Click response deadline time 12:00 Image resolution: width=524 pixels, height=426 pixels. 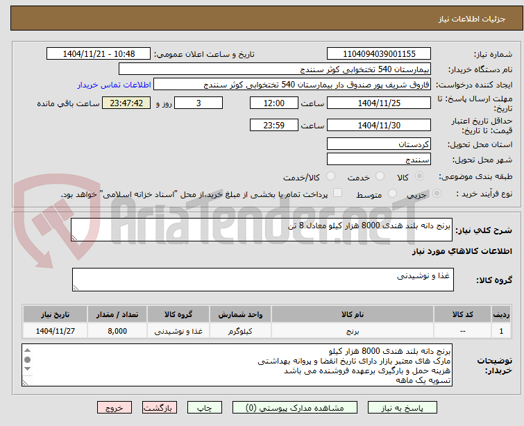[x=273, y=103]
